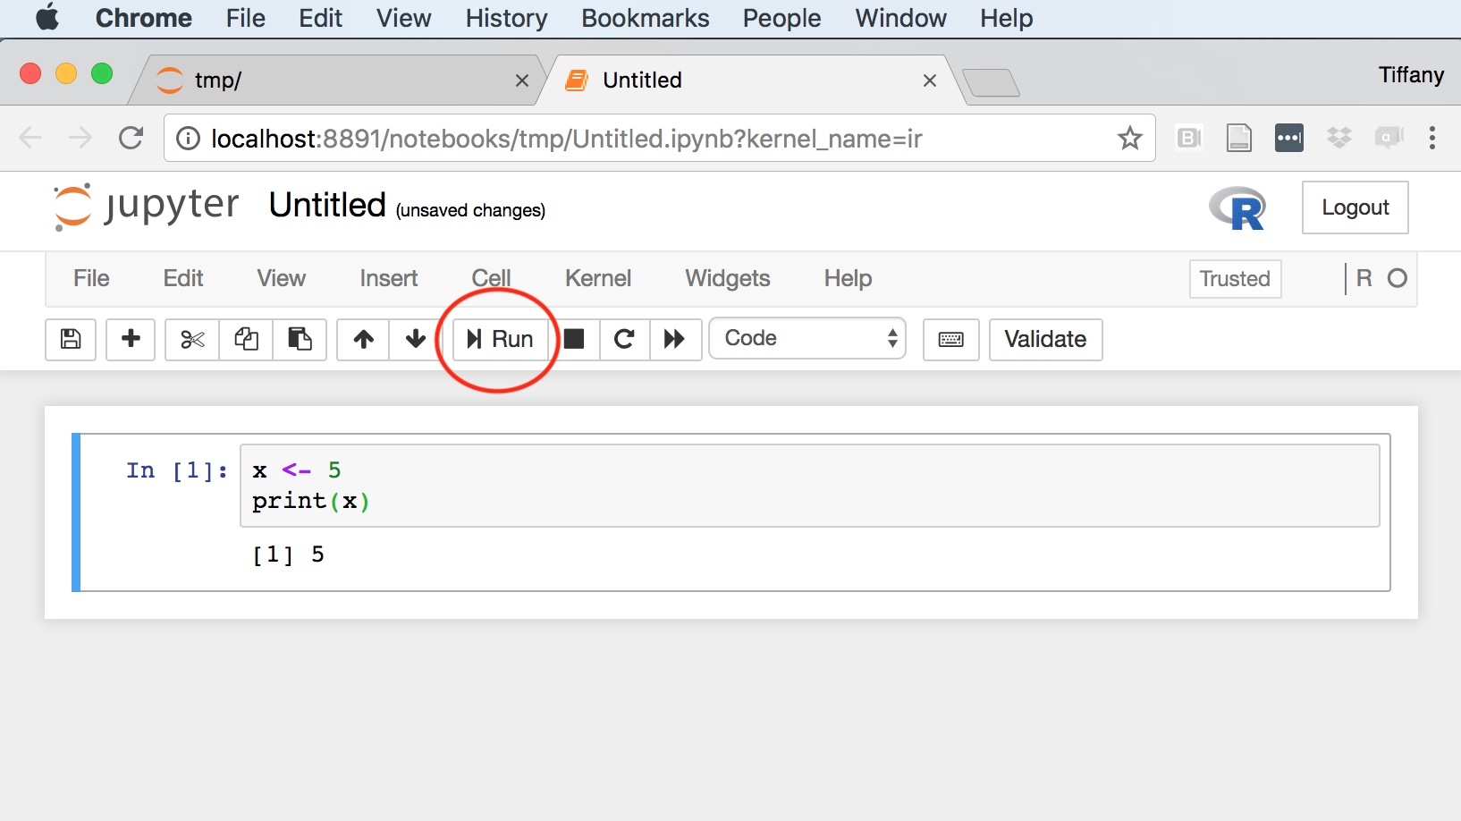Move selected cell up with arrow icon
Screen dimensions: 1461x821
[x=363, y=339]
